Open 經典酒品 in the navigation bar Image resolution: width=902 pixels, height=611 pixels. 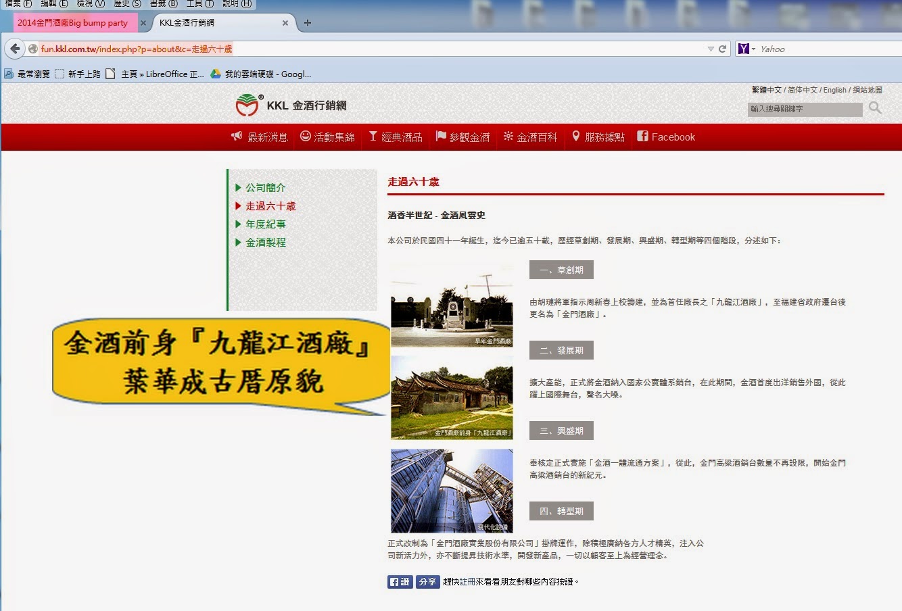(396, 137)
